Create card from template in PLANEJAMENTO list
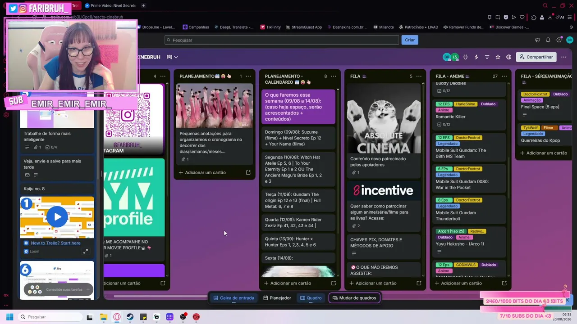This screenshot has width=577, height=324. tap(248, 172)
